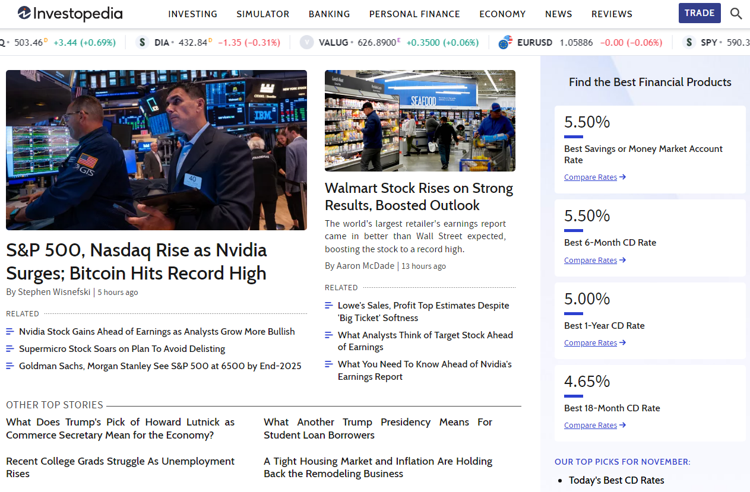Viewport: 750px width, 492px height.
Task: Click author Aaron McDade
Action: pyautogui.click(x=365, y=266)
